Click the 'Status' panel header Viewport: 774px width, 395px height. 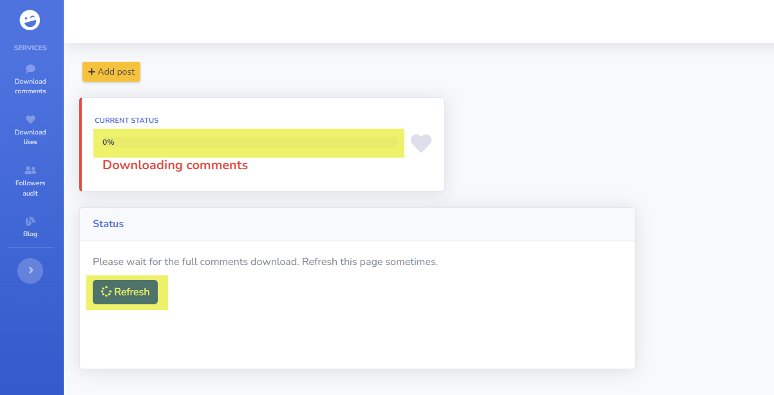click(x=108, y=224)
